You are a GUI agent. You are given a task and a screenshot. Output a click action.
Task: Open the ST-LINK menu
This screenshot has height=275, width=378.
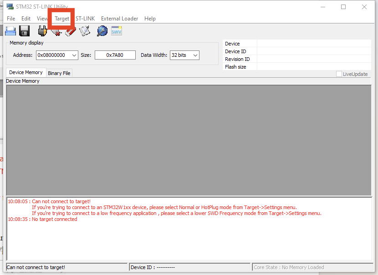(x=85, y=19)
